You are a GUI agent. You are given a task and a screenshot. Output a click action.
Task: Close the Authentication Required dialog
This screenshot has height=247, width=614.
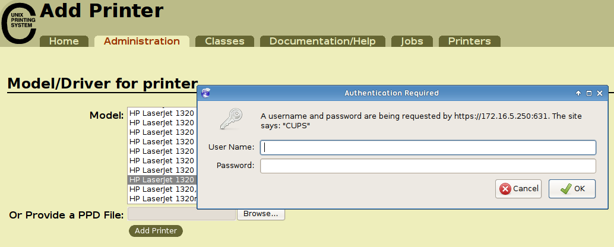click(600, 93)
